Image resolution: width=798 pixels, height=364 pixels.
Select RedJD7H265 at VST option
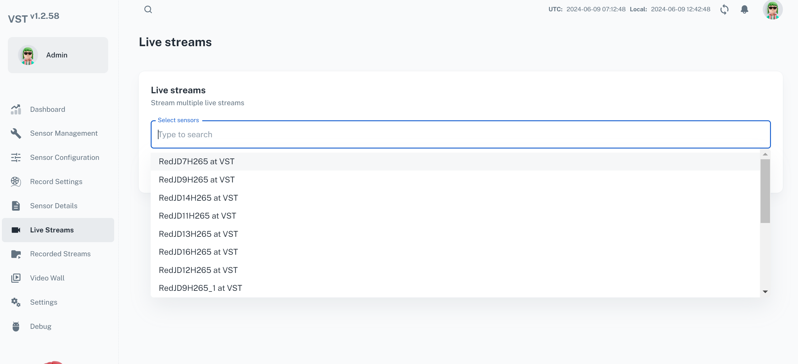[197, 161]
